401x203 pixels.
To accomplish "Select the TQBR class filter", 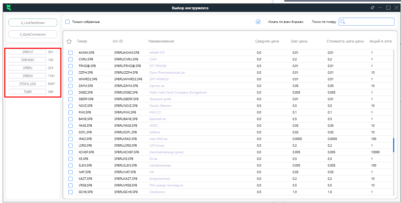I will coord(28,92).
